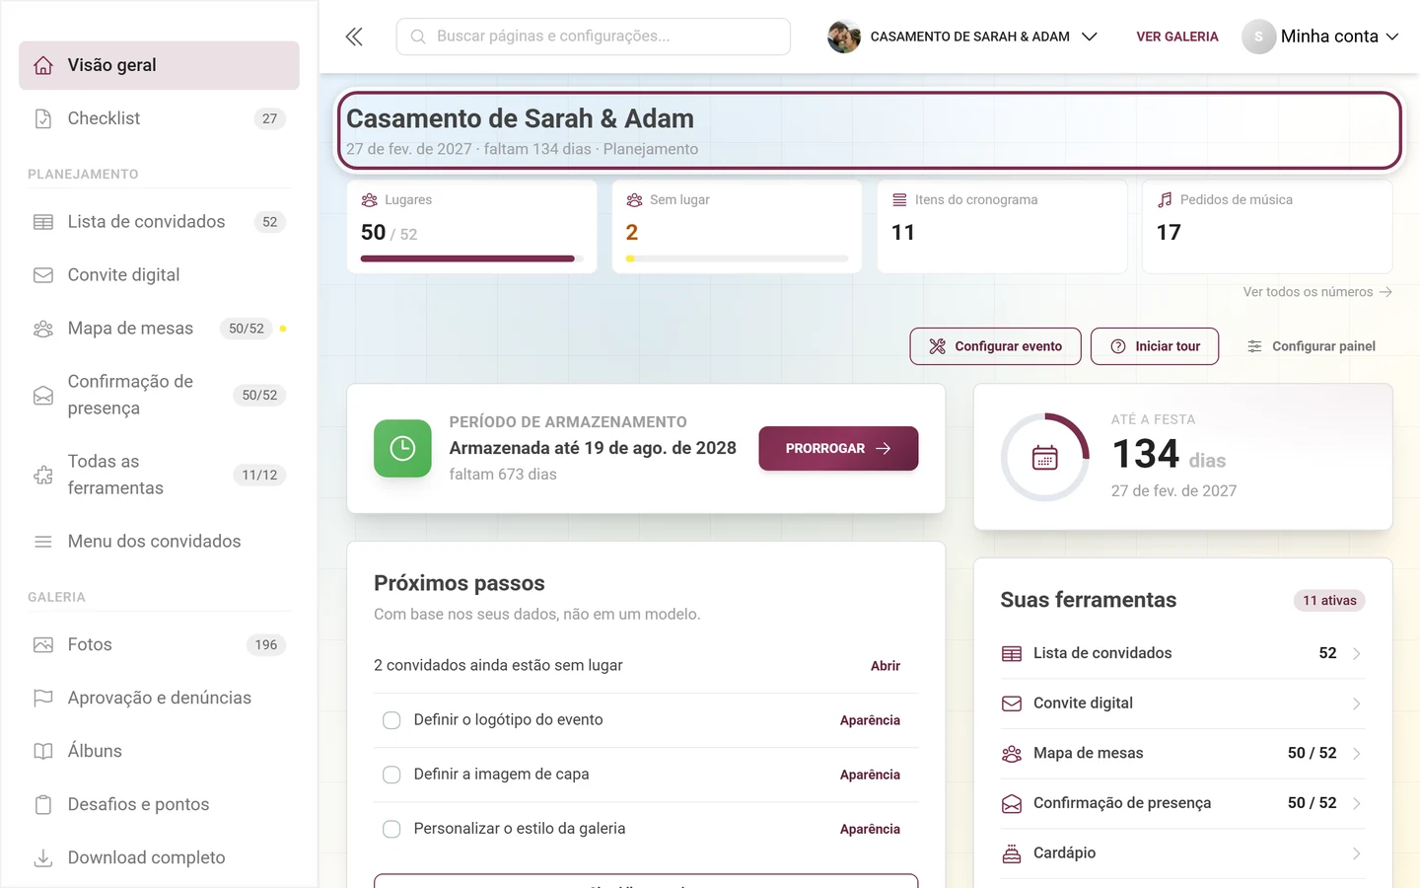Image resolution: width=1420 pixels, height=888 pixels.
Task: Check the Definir a imagem de capa checkbox
Action: pos(391,775)
